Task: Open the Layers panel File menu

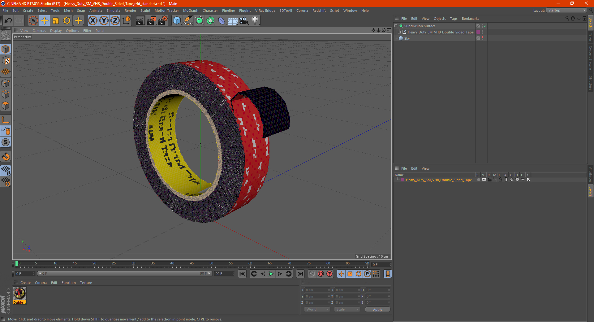Action: tap(404, 168)
